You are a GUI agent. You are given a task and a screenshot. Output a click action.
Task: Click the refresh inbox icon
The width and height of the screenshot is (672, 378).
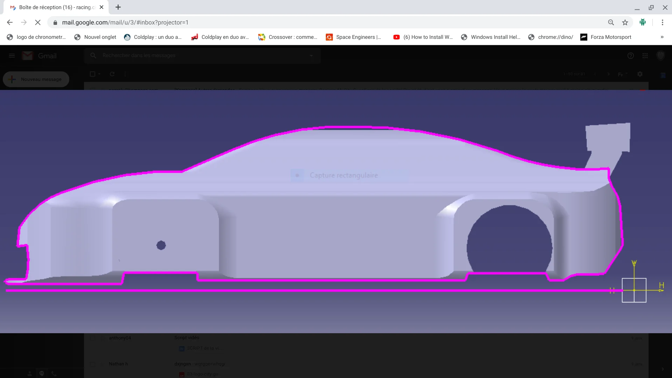tap(112, 74)
